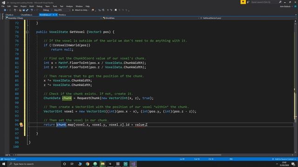Open the Tools menu
Viewport: 298px width, 167px height.
(x=55, y=6)
